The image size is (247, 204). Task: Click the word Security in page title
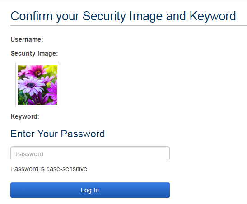104,17
